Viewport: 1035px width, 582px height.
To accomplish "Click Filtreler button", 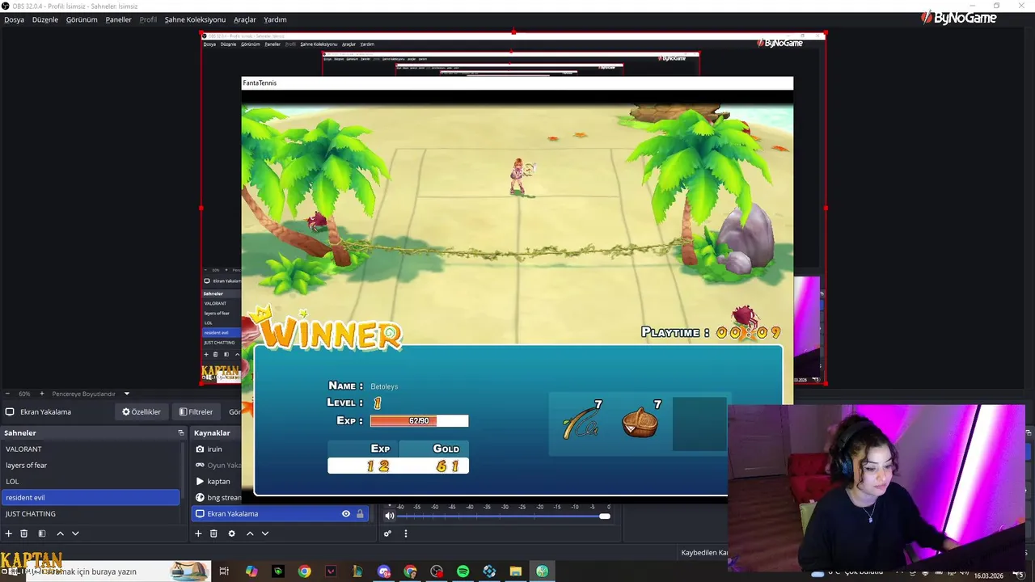I will click(196, 412).
